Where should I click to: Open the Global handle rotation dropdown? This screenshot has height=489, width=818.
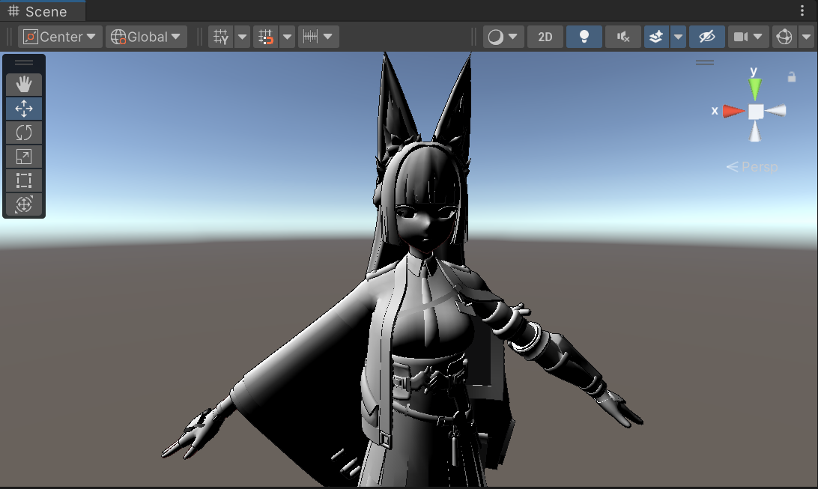147,37
